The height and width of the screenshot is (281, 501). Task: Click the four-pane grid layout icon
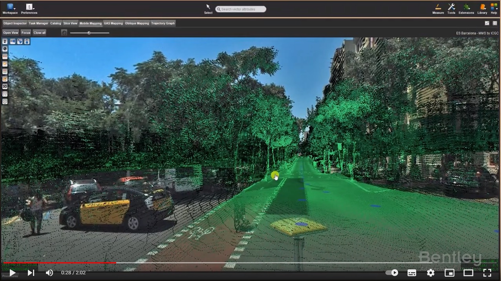click(495, 23)
